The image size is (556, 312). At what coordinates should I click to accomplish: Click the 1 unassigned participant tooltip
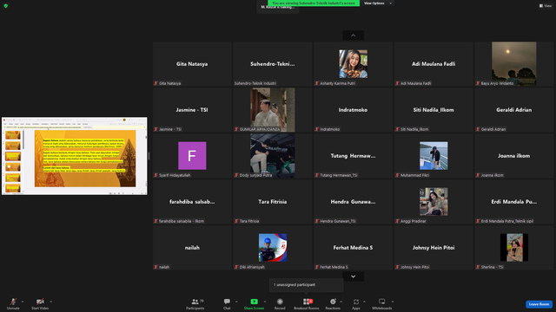tap(307, 285)
